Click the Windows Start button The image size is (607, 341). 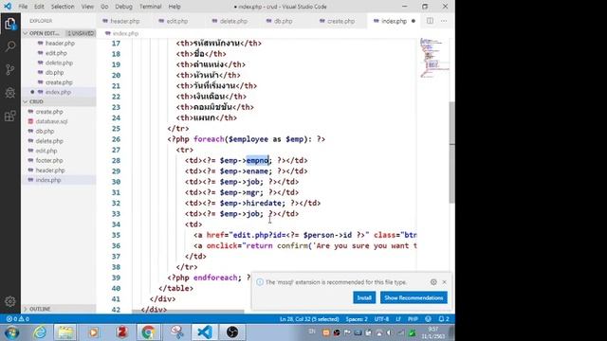(x=11, y=332)
